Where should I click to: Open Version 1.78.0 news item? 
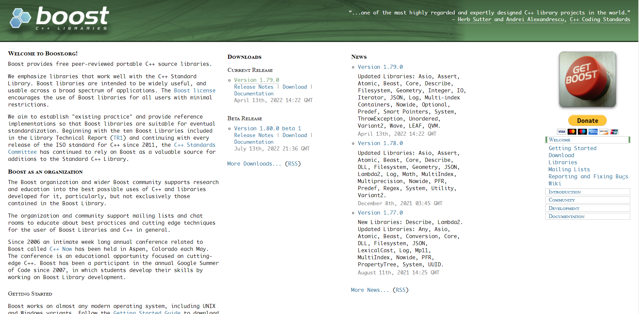pos(380,143)
